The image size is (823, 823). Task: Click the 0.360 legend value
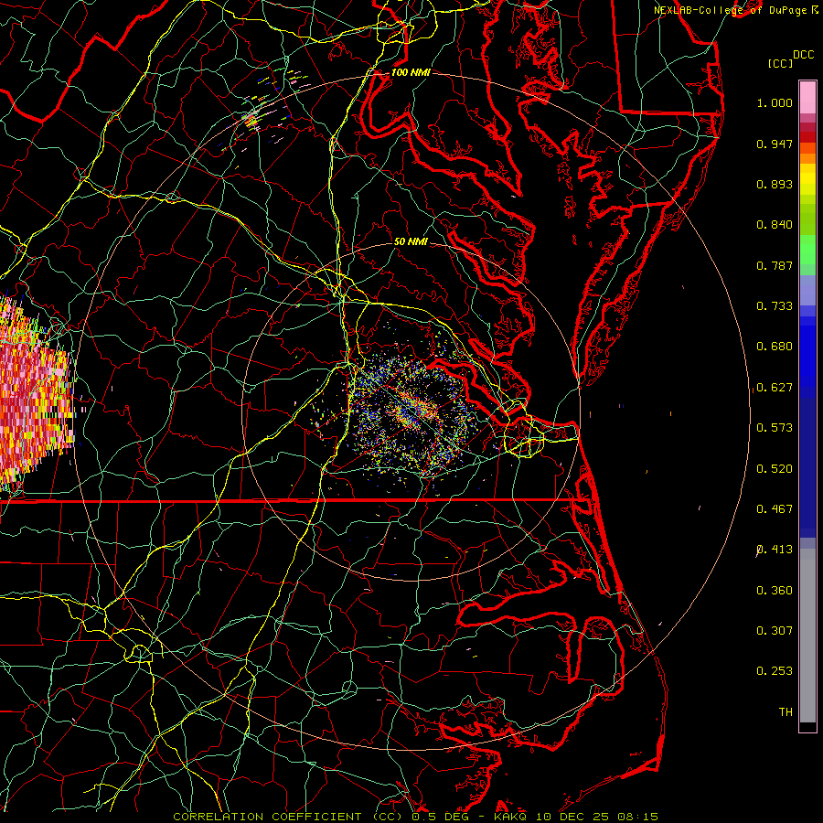(x=775, y=591)
